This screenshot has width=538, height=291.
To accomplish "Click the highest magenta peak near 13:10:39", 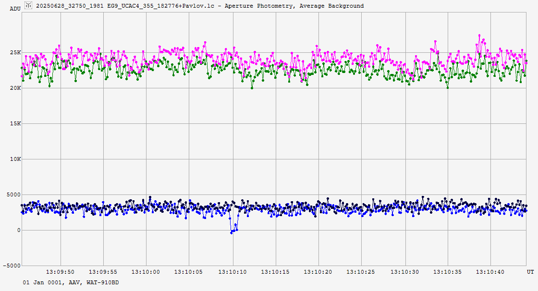I will [x=479, y=36].
